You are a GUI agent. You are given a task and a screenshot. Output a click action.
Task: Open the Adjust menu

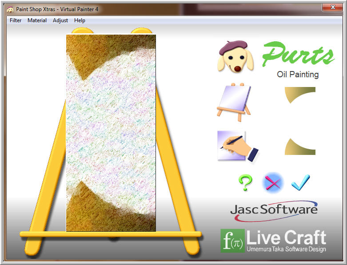[x=60, y=20]
